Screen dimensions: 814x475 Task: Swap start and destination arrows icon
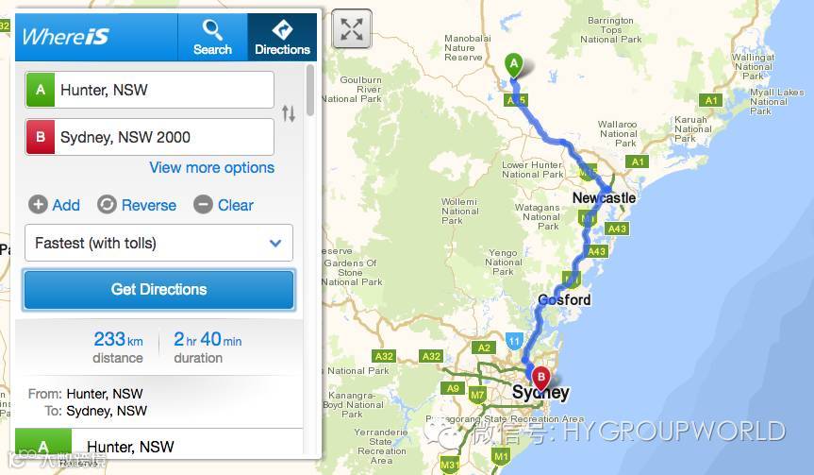(289, 113)
